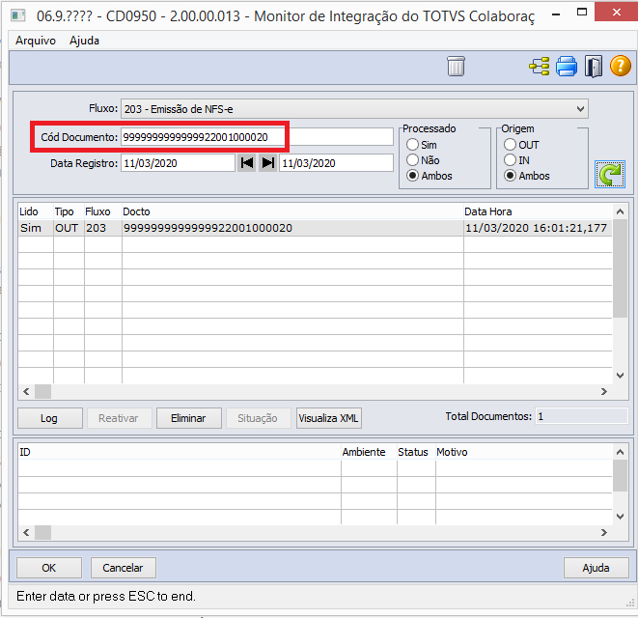Maximize the CD0950 window
Viewport: 638px width, 618px height.
pos(582,13)
